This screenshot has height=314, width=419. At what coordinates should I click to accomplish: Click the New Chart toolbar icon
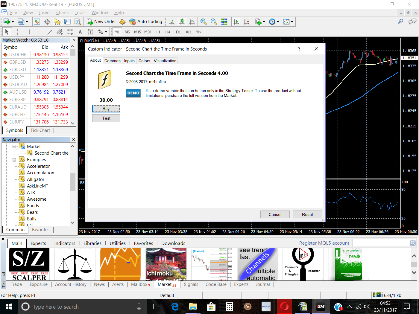pyautogui.click(x=7, y=22)
